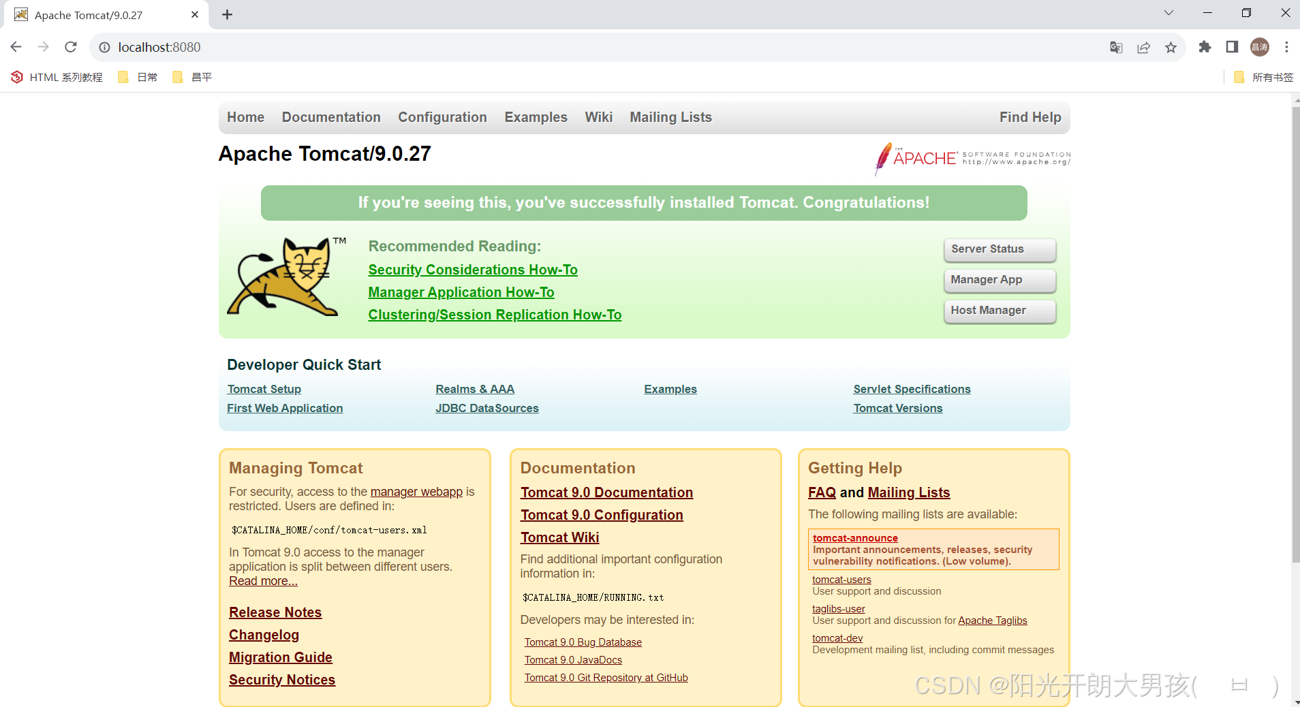This screenshot has width=1300, height=707.
Task: Open the Migration Guide link
Action: 281,657
